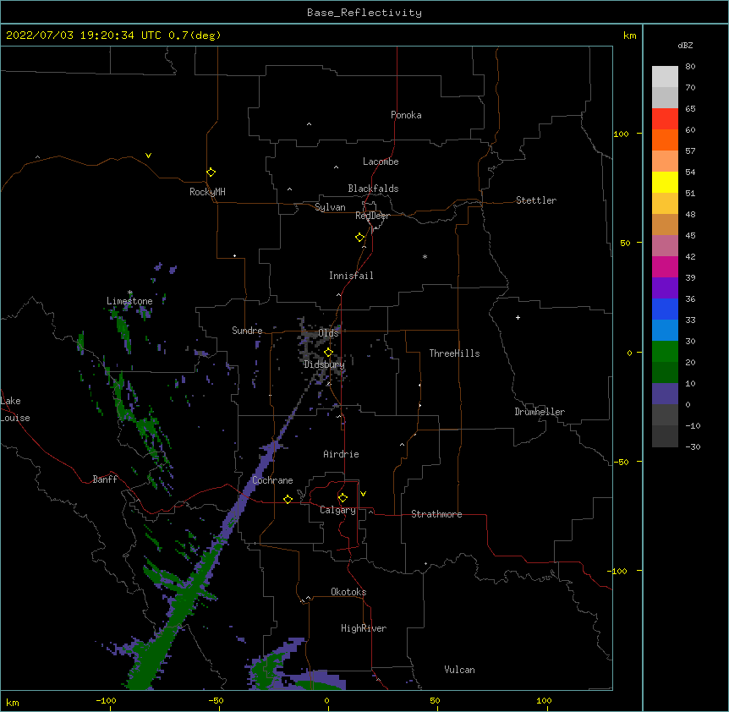Screen dimensions: 729x712
Task: Select the HighRiver label
Action: pos(364,628)
